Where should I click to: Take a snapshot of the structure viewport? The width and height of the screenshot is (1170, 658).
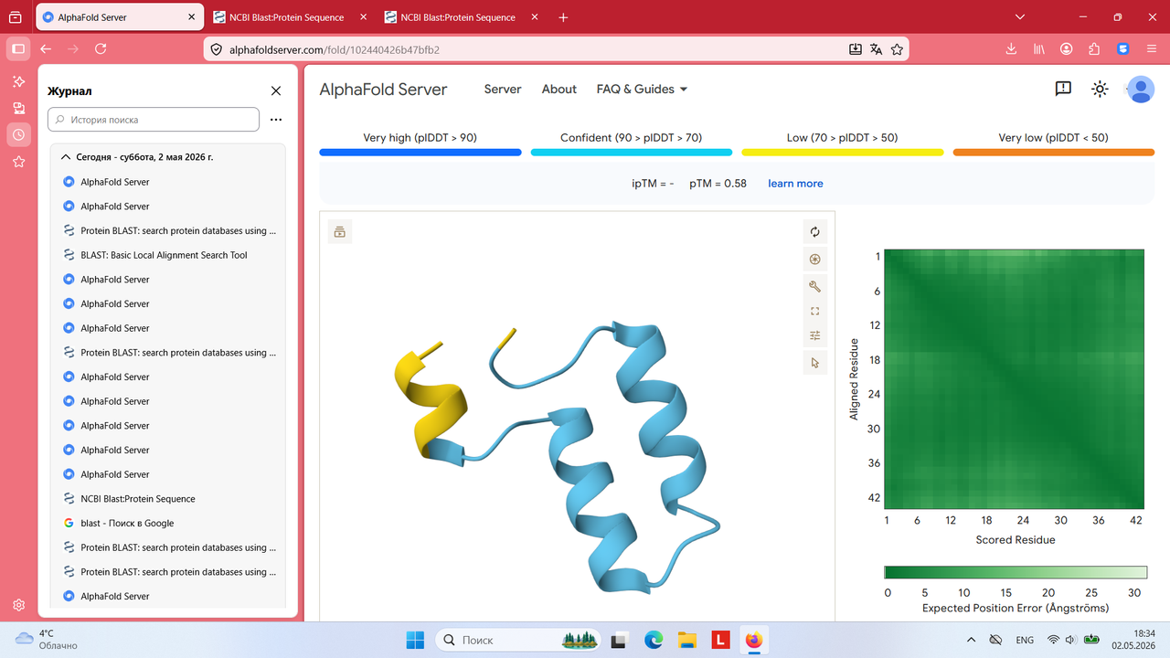[x=814, y=260]
